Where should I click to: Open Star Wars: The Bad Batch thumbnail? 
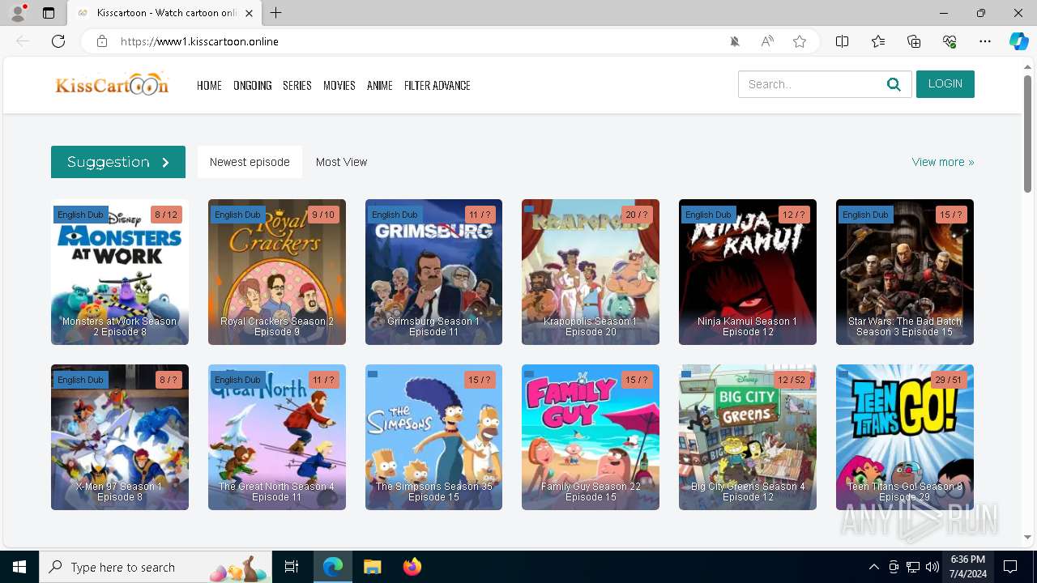tap(905, 272)
